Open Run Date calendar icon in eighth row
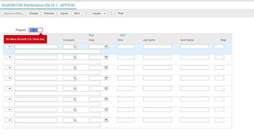 pyautogui.click(x=106, y=120)
